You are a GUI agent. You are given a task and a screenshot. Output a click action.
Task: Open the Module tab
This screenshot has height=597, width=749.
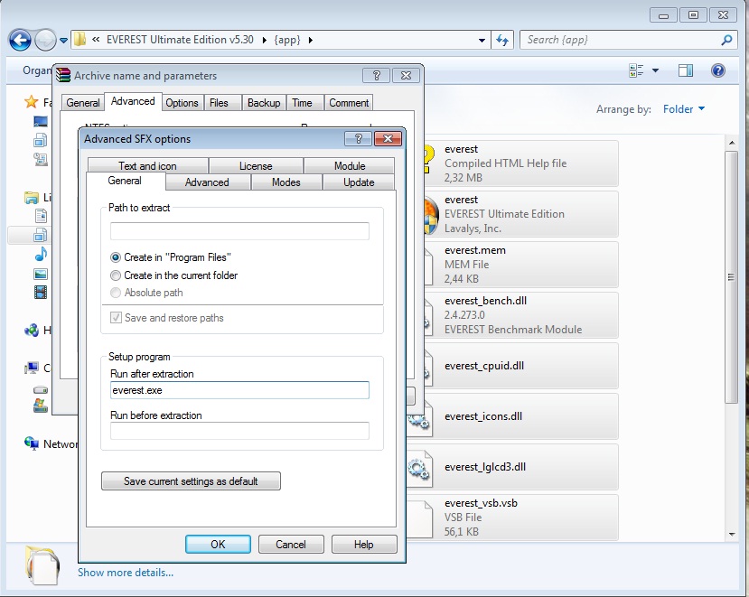point(349,165)
